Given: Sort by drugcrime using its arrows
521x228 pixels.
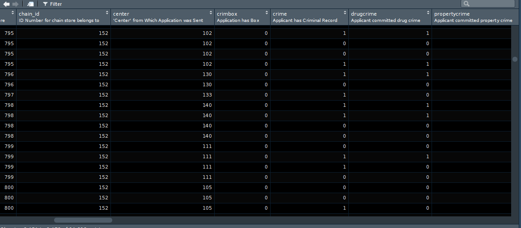Looking at the screenshot, I should point(428,13).
